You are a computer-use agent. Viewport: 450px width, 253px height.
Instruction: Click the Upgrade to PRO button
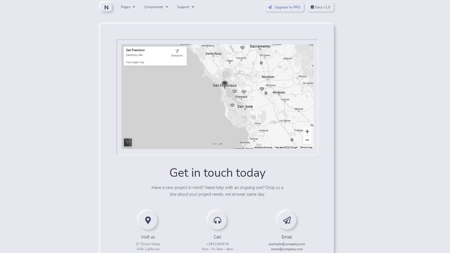coord(284,7)
